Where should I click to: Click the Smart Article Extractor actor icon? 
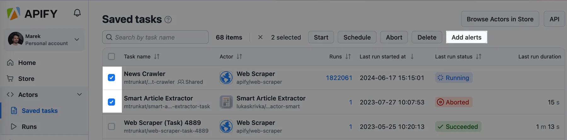click(226, 102)
